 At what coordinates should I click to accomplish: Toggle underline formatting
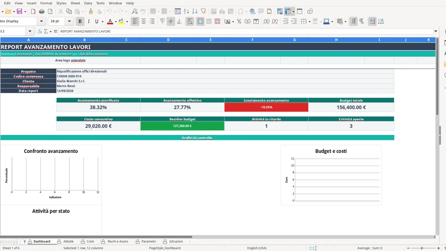pos(97,22)
